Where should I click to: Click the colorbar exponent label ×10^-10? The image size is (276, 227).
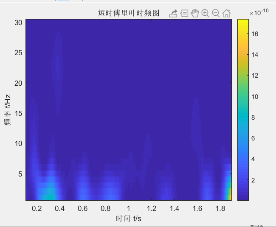tap(259, 12)
